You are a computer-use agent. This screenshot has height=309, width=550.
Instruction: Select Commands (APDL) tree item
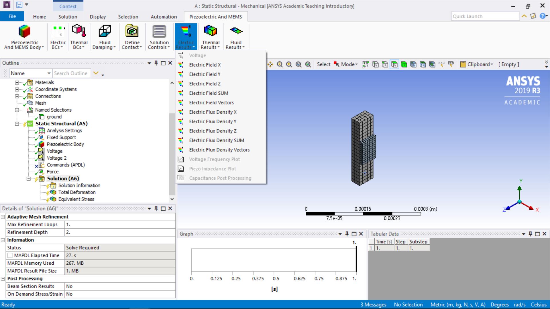[x=66, y=165]
